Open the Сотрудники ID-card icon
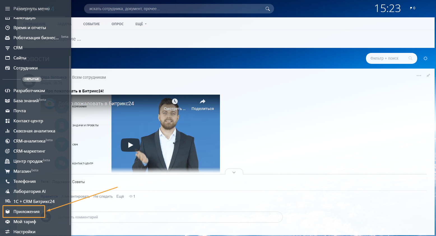This screenshot has height=236, width=436. pyautogui.click(x=8, y=68)
